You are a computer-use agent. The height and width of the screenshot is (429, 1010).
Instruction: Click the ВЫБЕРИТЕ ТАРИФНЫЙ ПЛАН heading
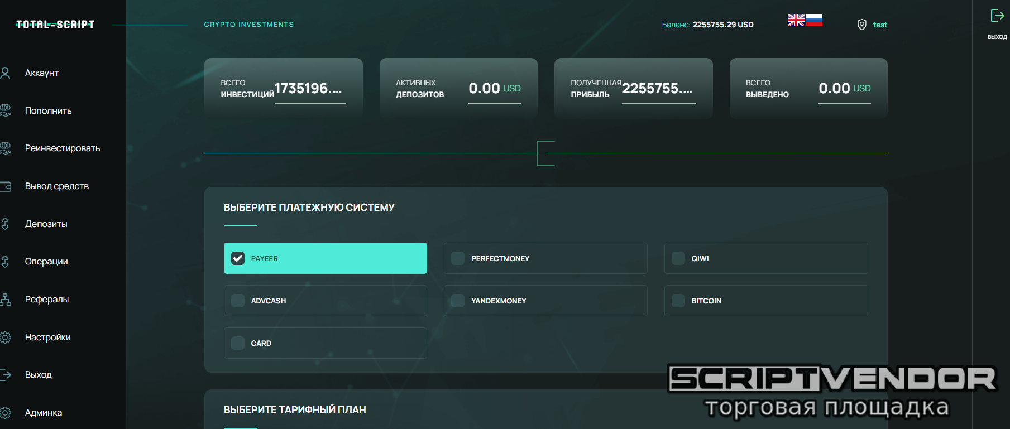[295, 410]
